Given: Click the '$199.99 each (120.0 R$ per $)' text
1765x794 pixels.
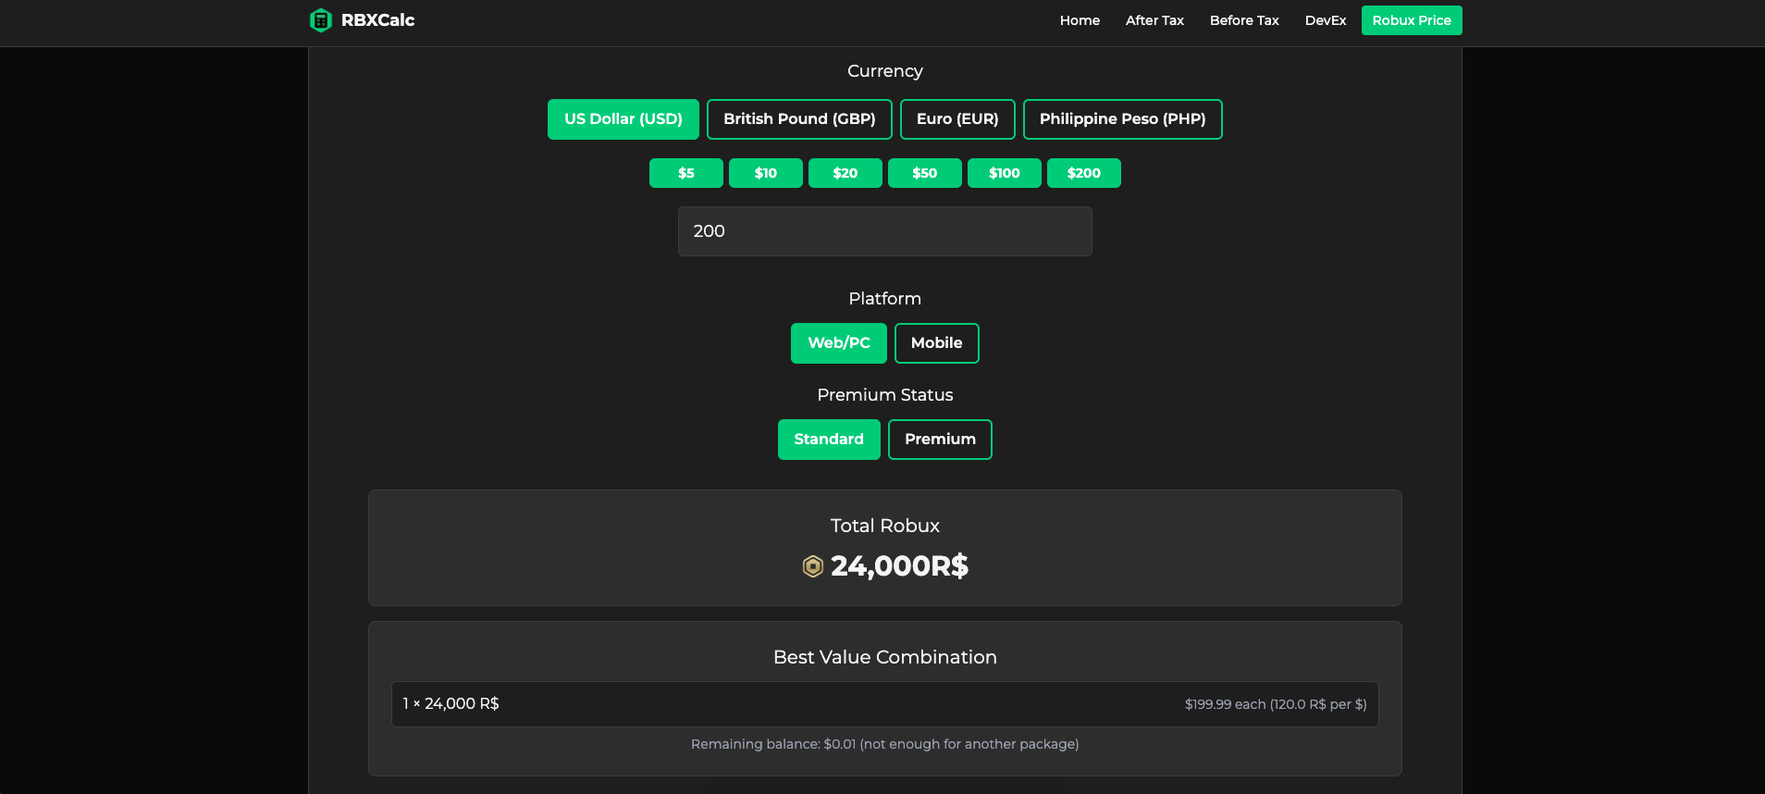Looking at the screenshot, I should point(1276,704).
